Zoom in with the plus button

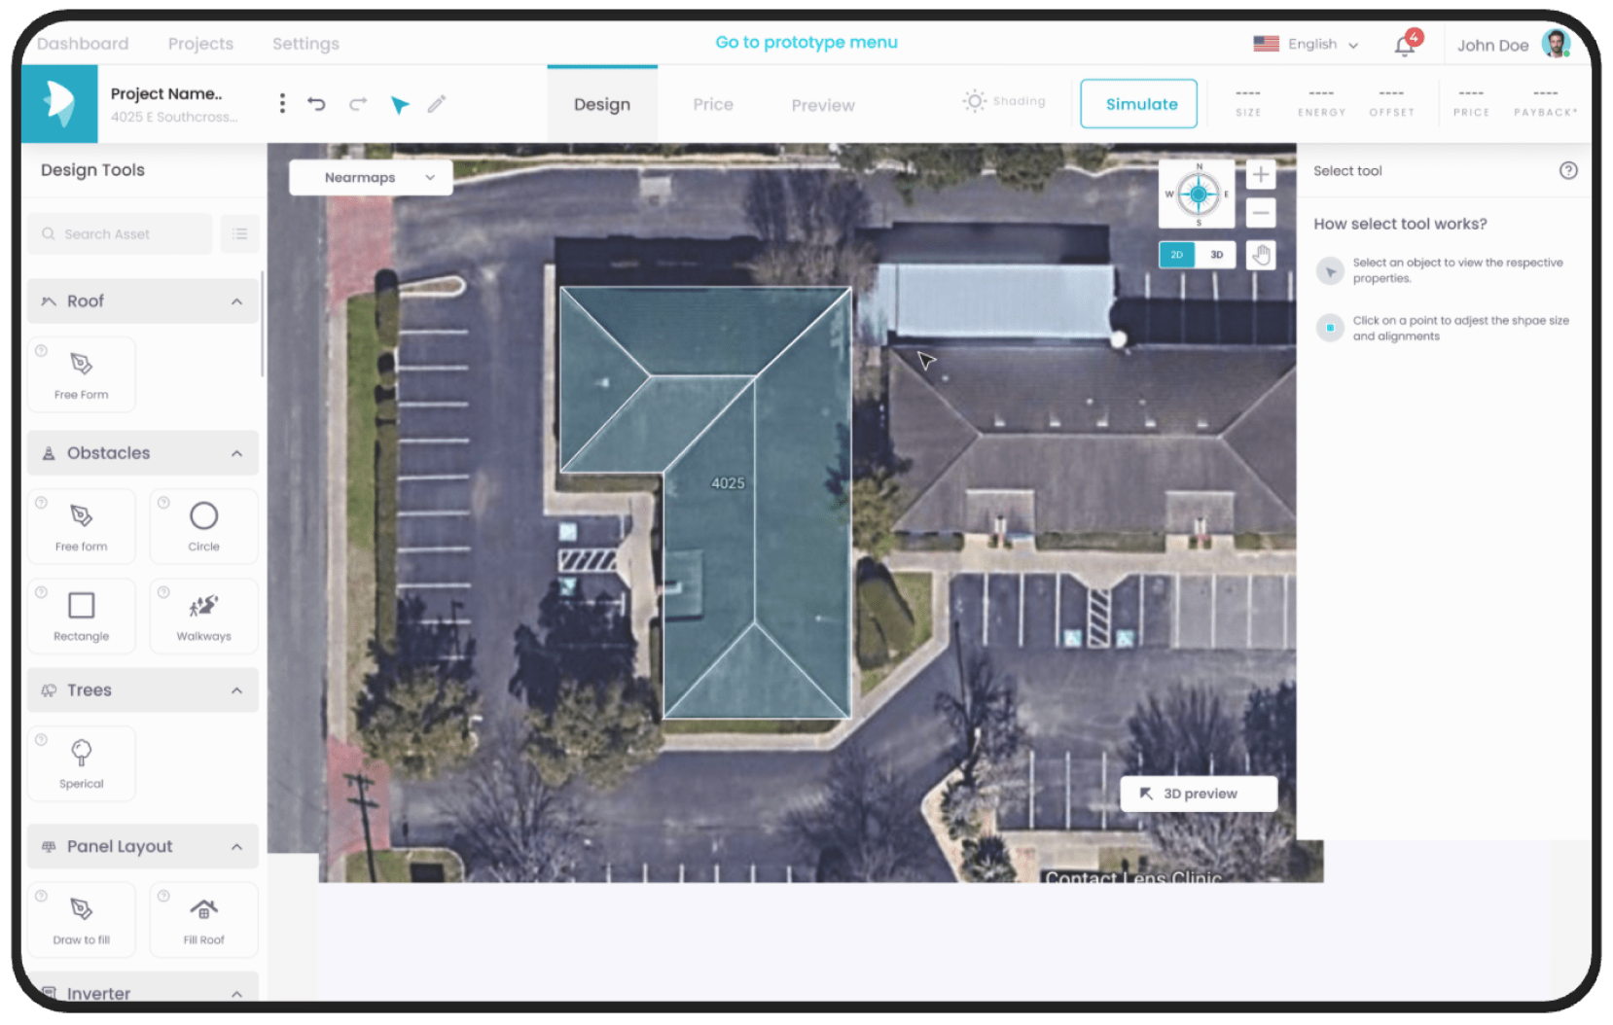click(x=1261, y=175)
